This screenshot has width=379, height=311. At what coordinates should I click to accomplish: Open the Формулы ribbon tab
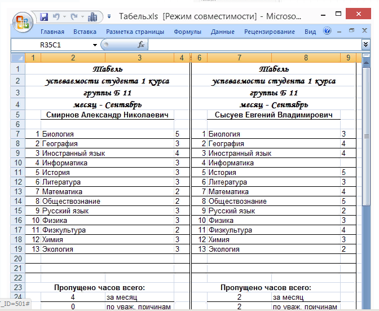188,32
